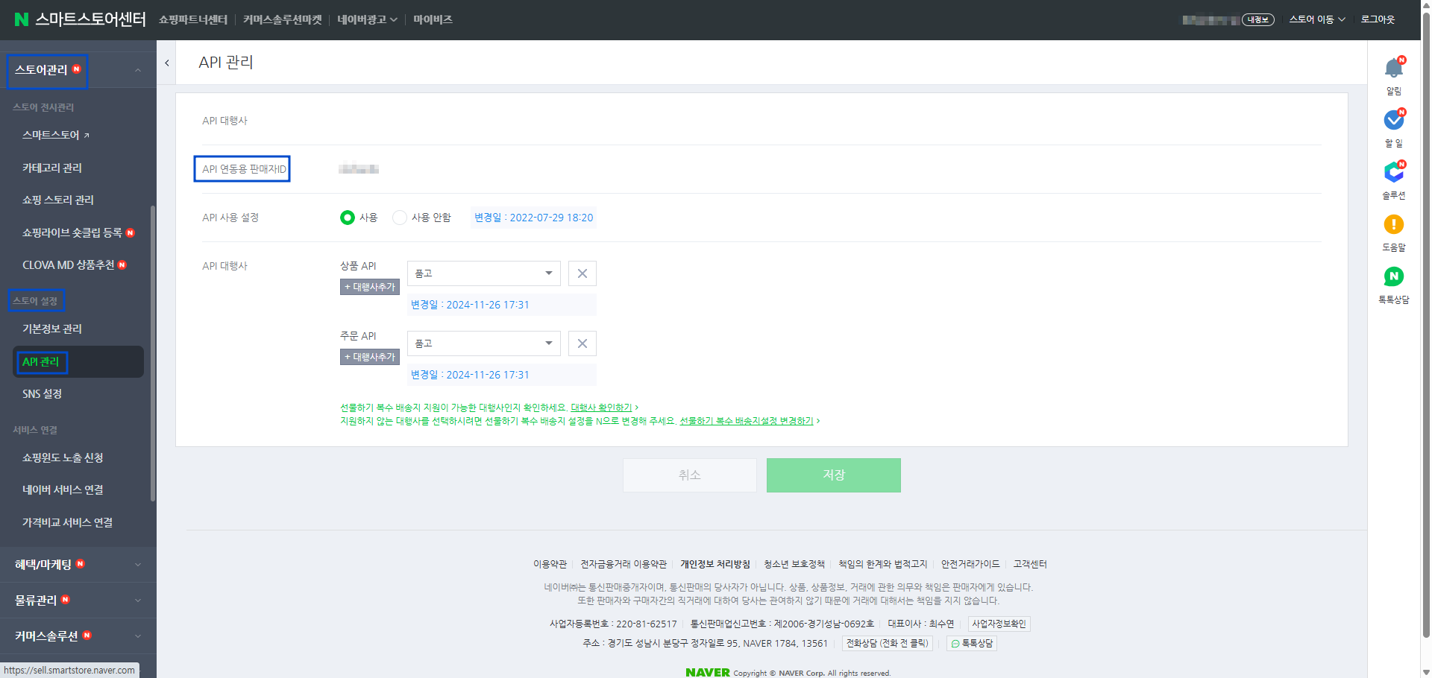Open 청소년 보호정책 footer link

[794, 564]
